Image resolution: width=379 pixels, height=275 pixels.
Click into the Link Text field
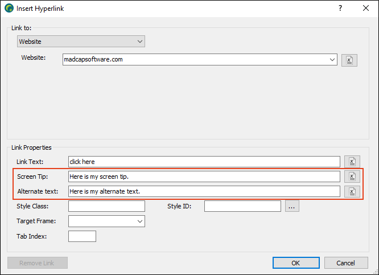204,162
